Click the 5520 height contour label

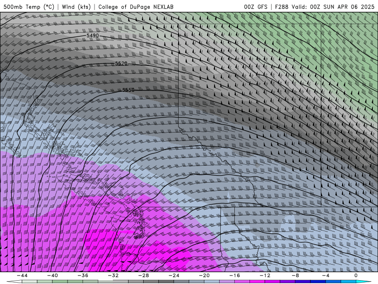click(x=121, y=63)
